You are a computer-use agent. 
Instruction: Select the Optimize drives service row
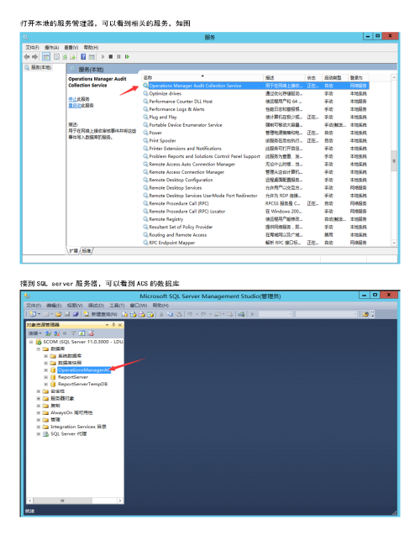[x=255, y=94]
